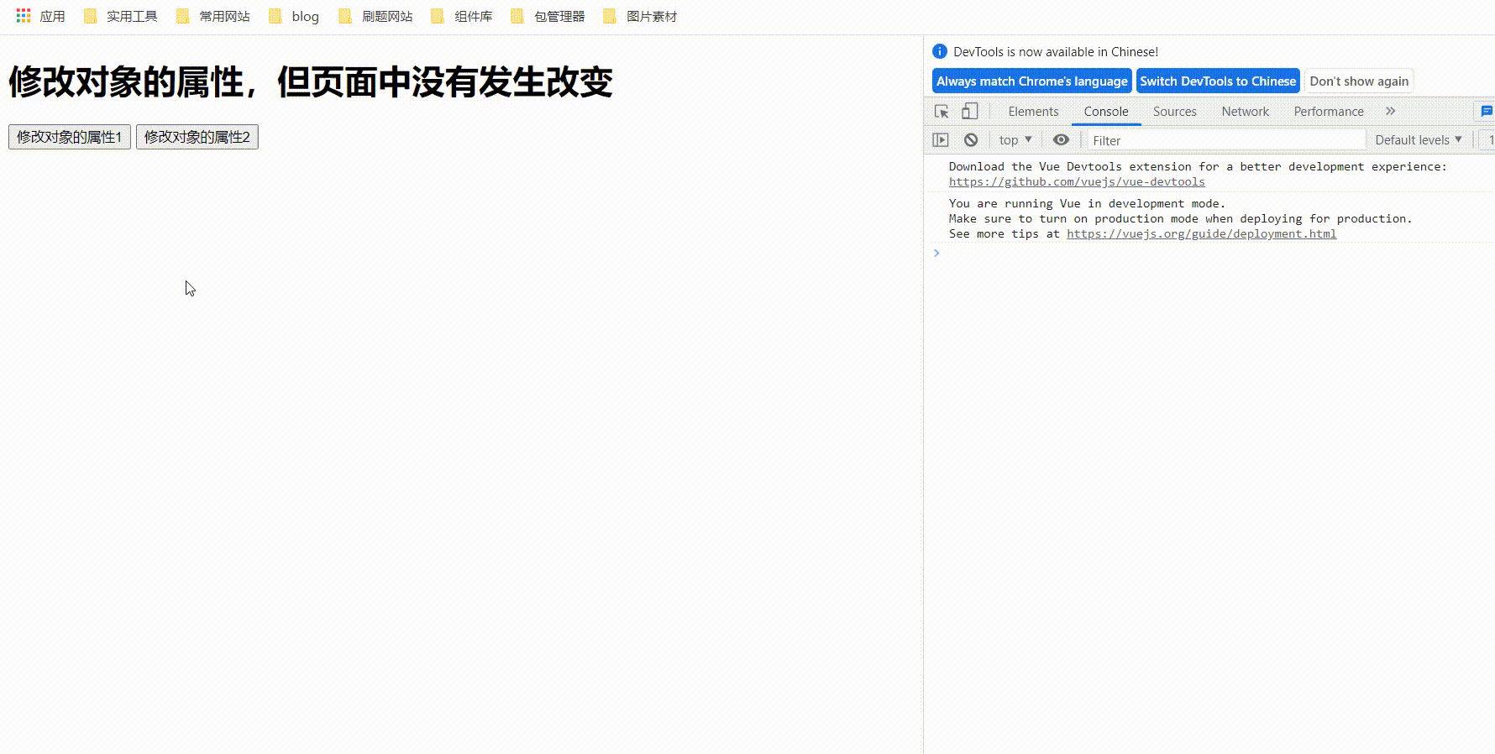Open the 刷题网站 bookmark folder
Viewport: 1495px width, 754px height.
coord(375,16)
